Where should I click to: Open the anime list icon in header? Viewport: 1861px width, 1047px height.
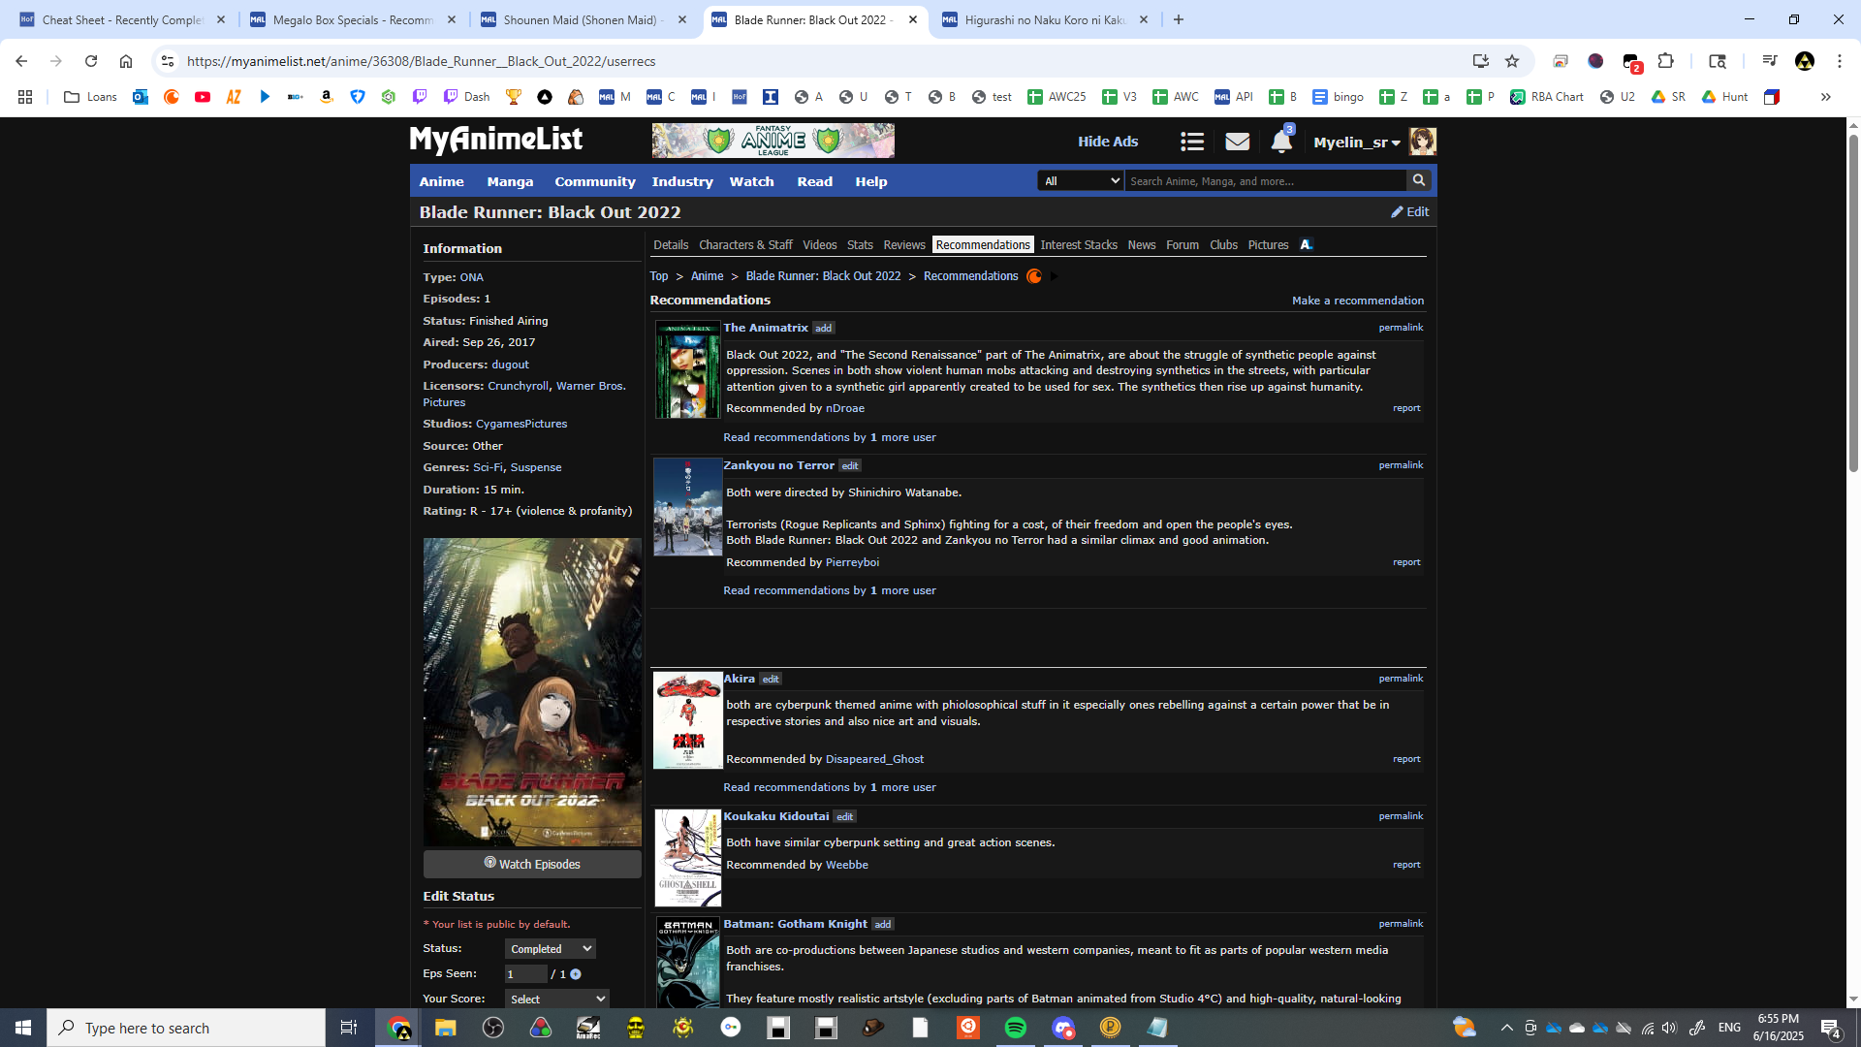pos(1191,143)
